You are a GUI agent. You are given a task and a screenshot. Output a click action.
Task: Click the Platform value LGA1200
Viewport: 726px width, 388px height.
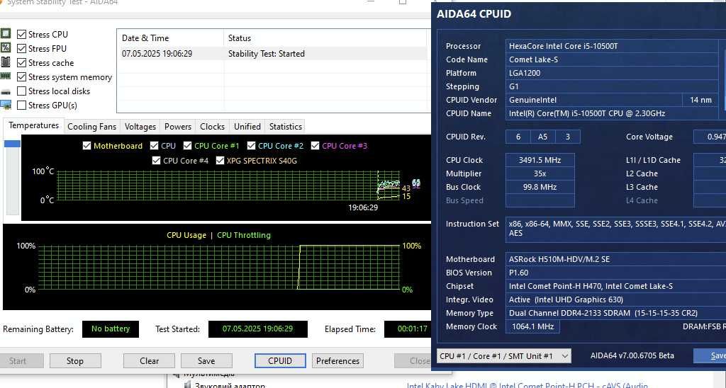coord(612,73)
